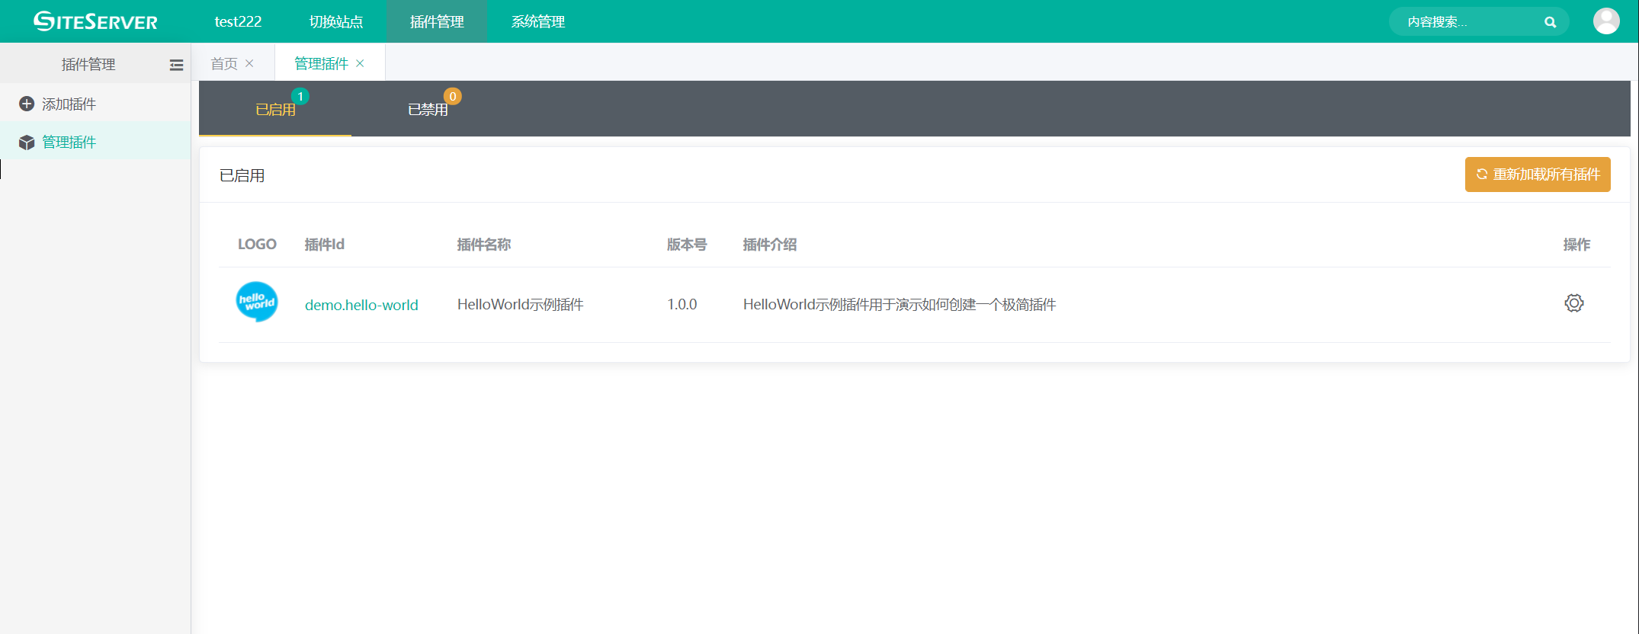Open the 插件管理 top menu
The height and width of the screenshot is (634, 1639).
(x=437, y=21)
